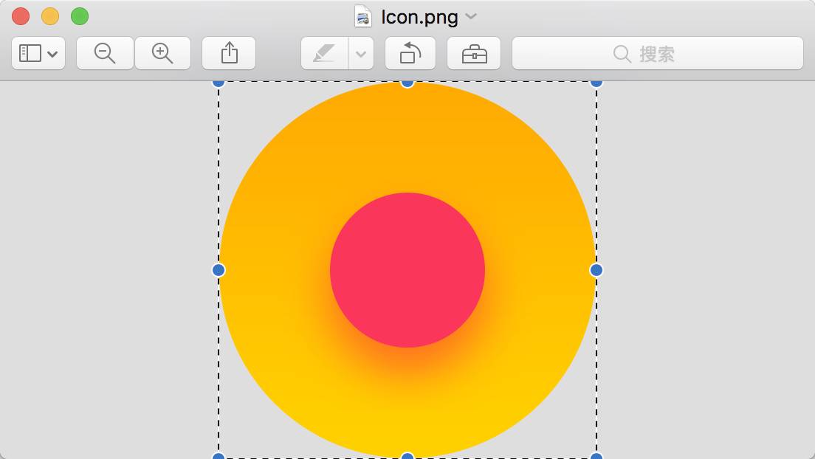Activate the highlight pen tool
Viewport: 815px width, 459px height.
point(325,53)
